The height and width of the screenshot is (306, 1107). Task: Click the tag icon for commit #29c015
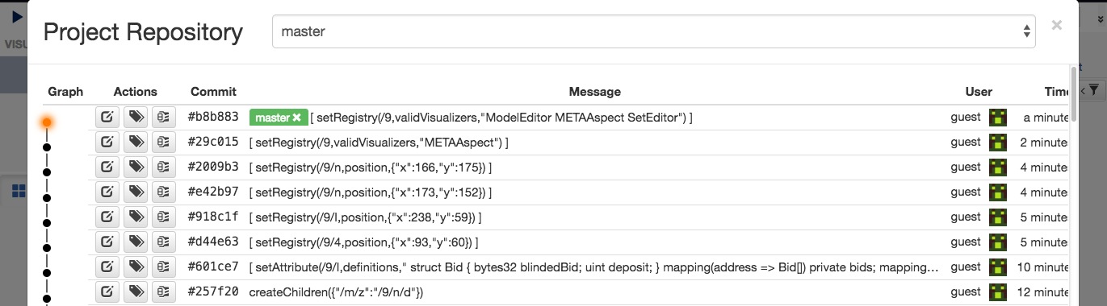coord(136,143)
